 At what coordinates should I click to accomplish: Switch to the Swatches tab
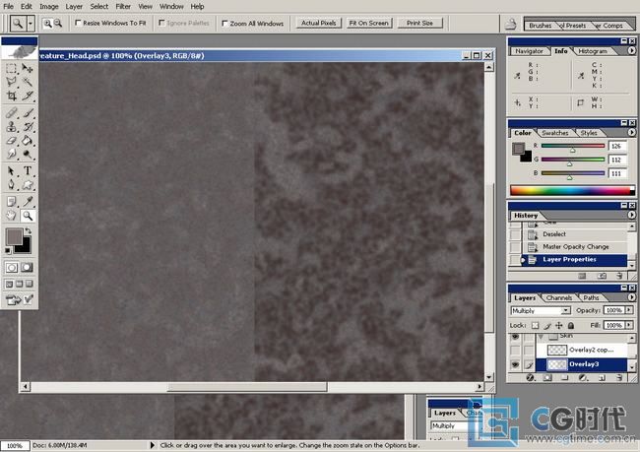(554, 133)
